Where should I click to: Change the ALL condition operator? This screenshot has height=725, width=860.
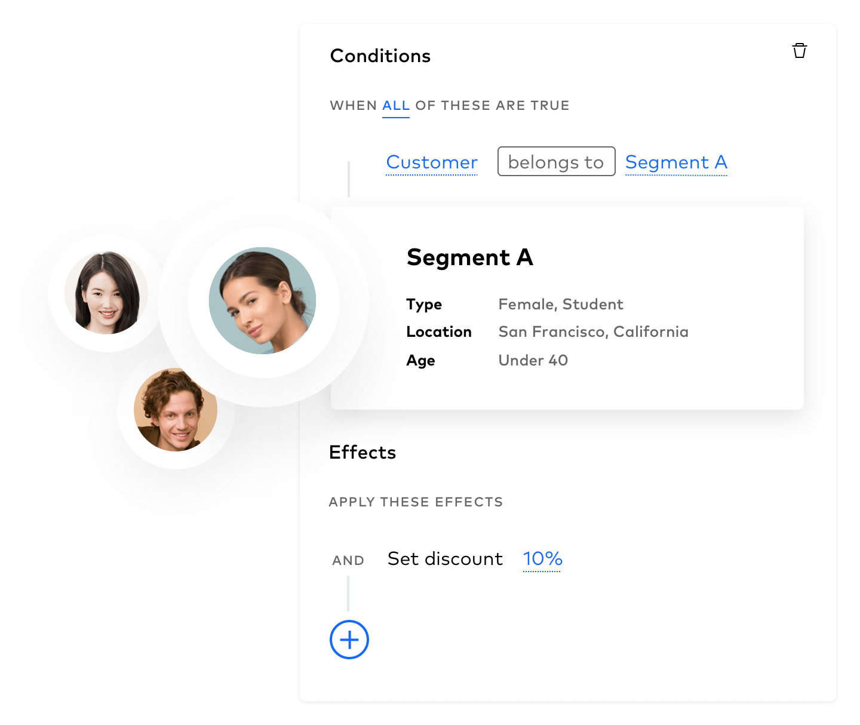click(396, 106)
